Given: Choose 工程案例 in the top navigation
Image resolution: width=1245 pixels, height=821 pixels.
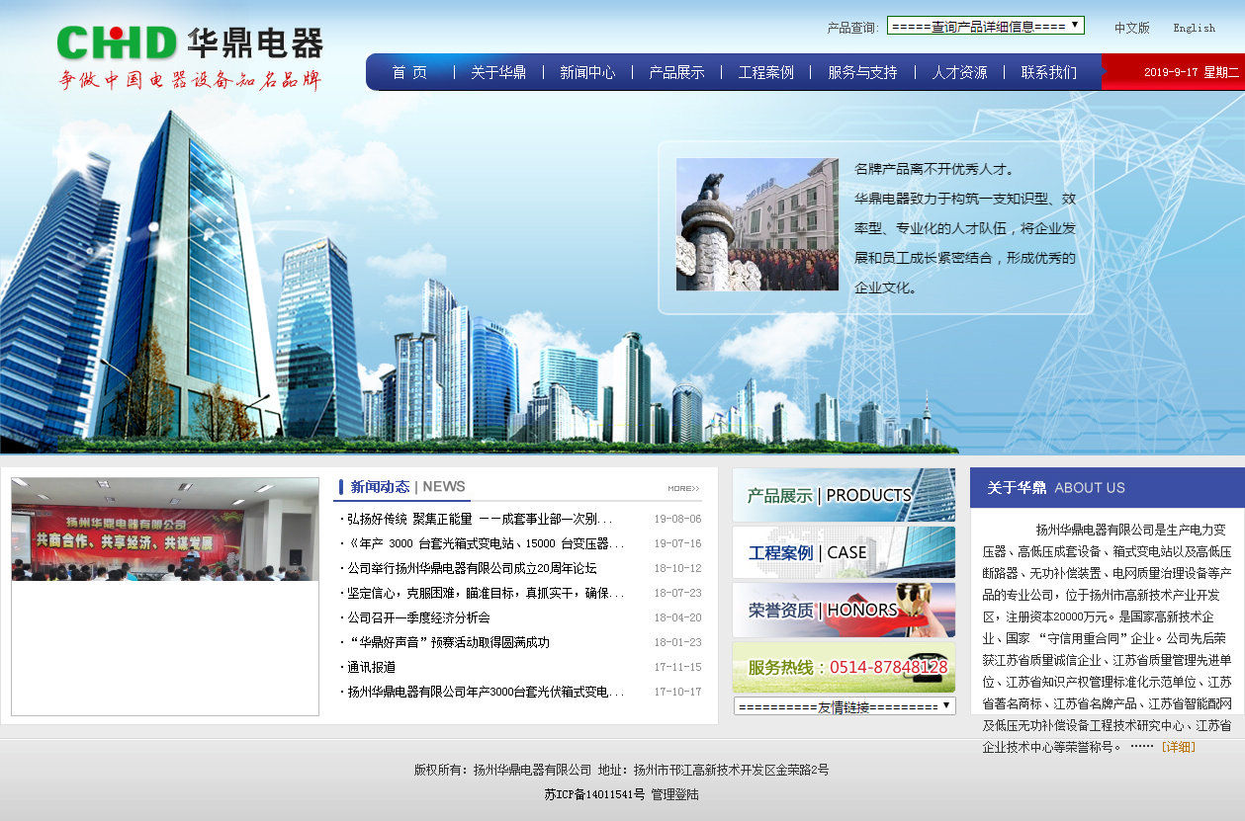Looking at the screenshot, I should coord(766,72).
